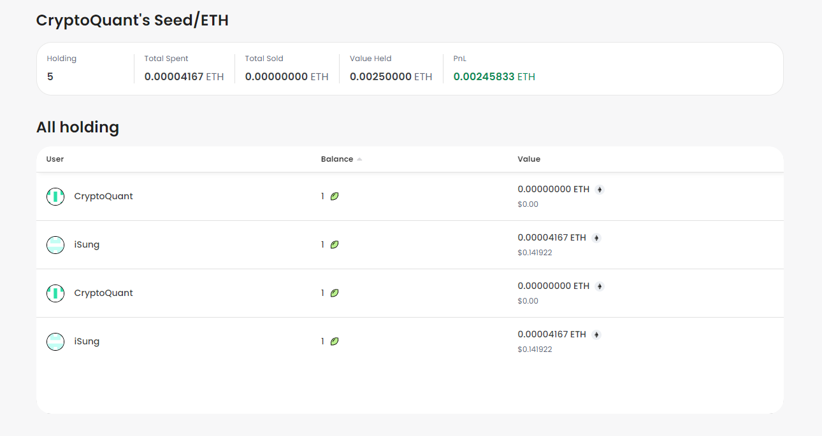The height and width of the screenshot is (436, 822).
Task: Click the Total Spent value "0.00004167 ETH"
Action: tap(184, 77)
